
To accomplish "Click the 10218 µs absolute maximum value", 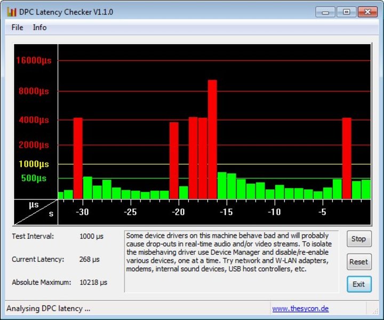I will 93,282.
